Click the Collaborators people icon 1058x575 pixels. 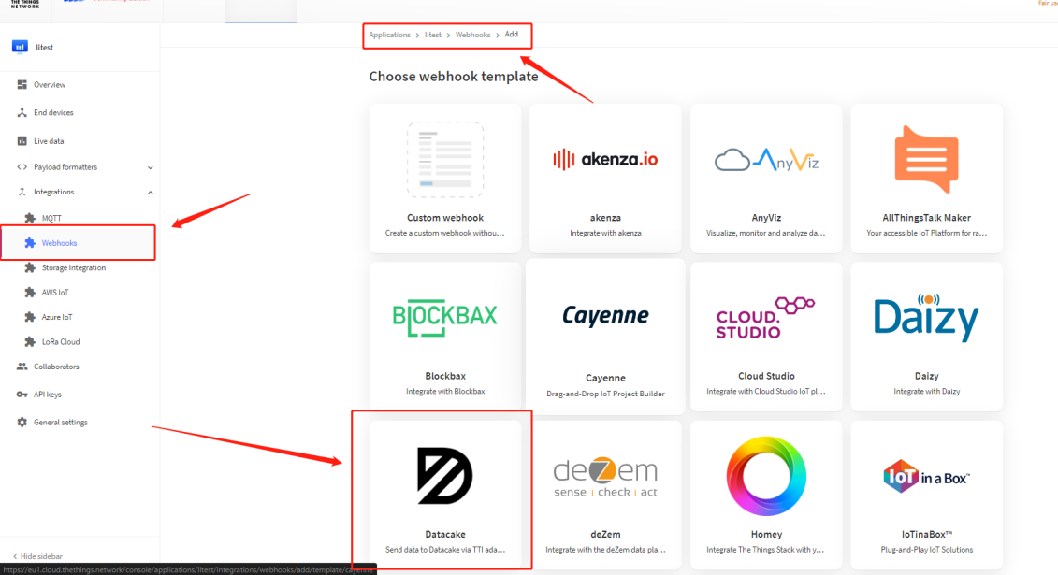(22, 367)
